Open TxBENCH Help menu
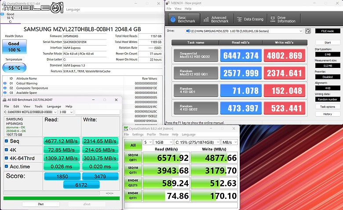 188,8
